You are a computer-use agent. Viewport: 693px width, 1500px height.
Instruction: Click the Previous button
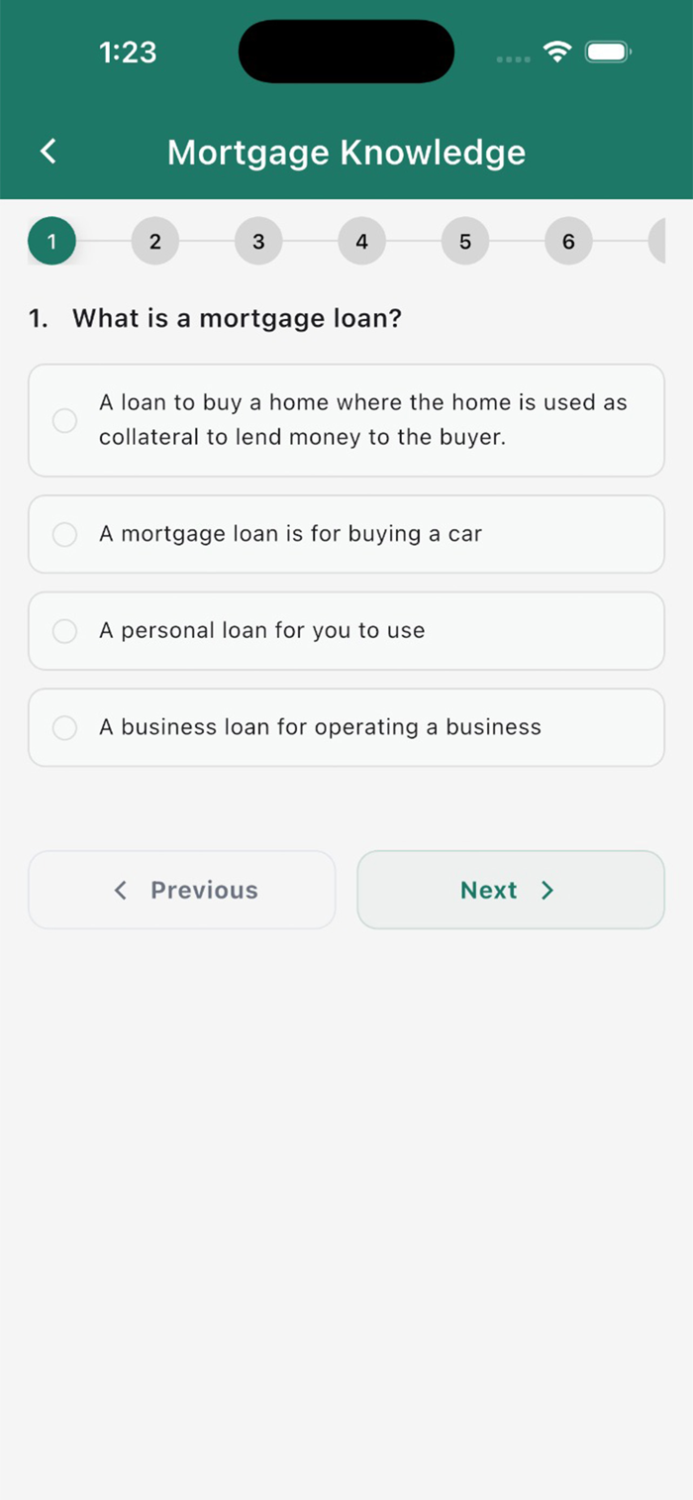click(182, 890)
